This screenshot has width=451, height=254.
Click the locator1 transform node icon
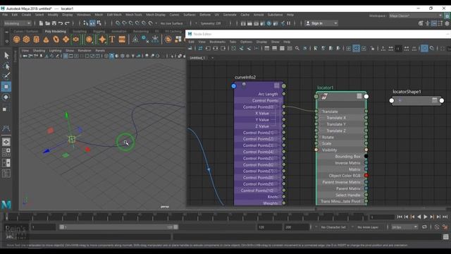pos(324,97)
